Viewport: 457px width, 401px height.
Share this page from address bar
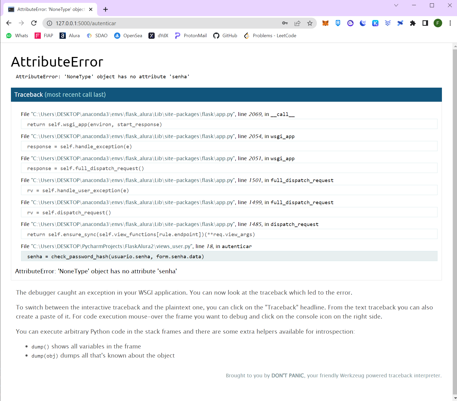pos(297,23)
